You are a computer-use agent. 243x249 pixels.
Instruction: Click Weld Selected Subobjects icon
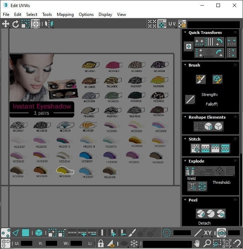point(202,186)
